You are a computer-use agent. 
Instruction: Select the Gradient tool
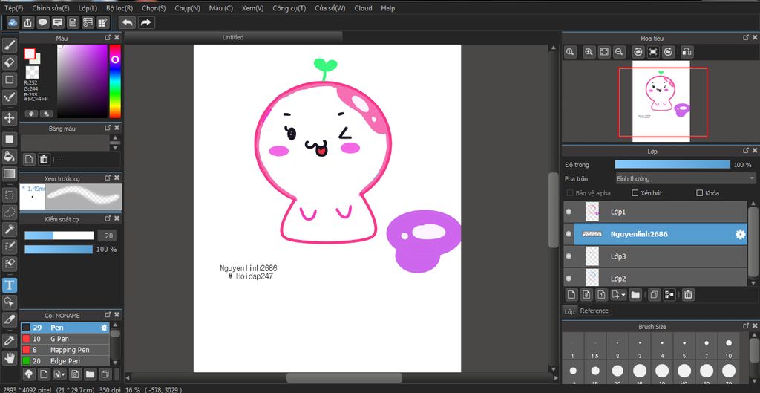9,174
